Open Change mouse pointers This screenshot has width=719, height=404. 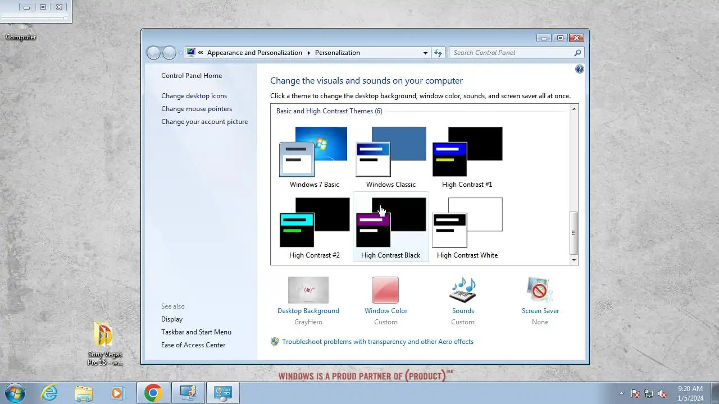pyautogui.click(x=197, y=109)
